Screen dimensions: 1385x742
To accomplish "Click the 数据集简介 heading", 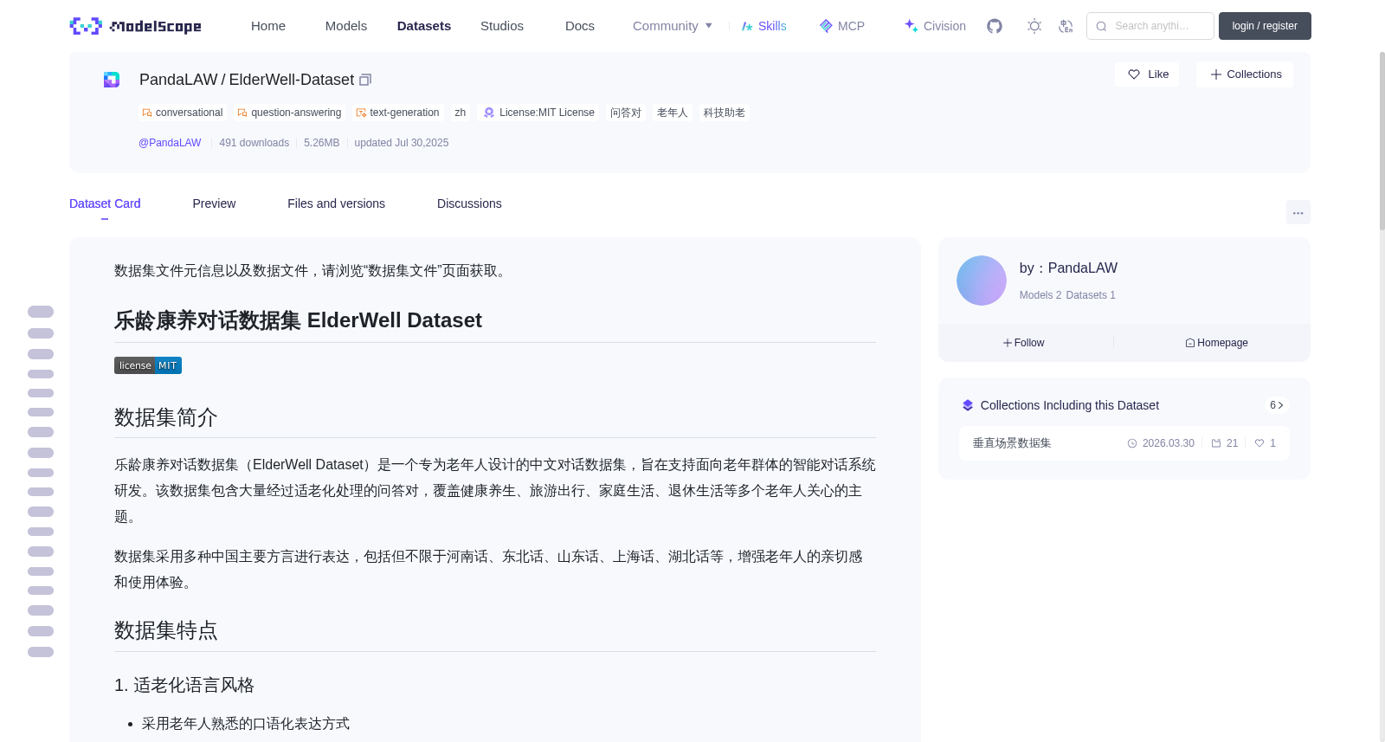I will [x=166, y=417].
